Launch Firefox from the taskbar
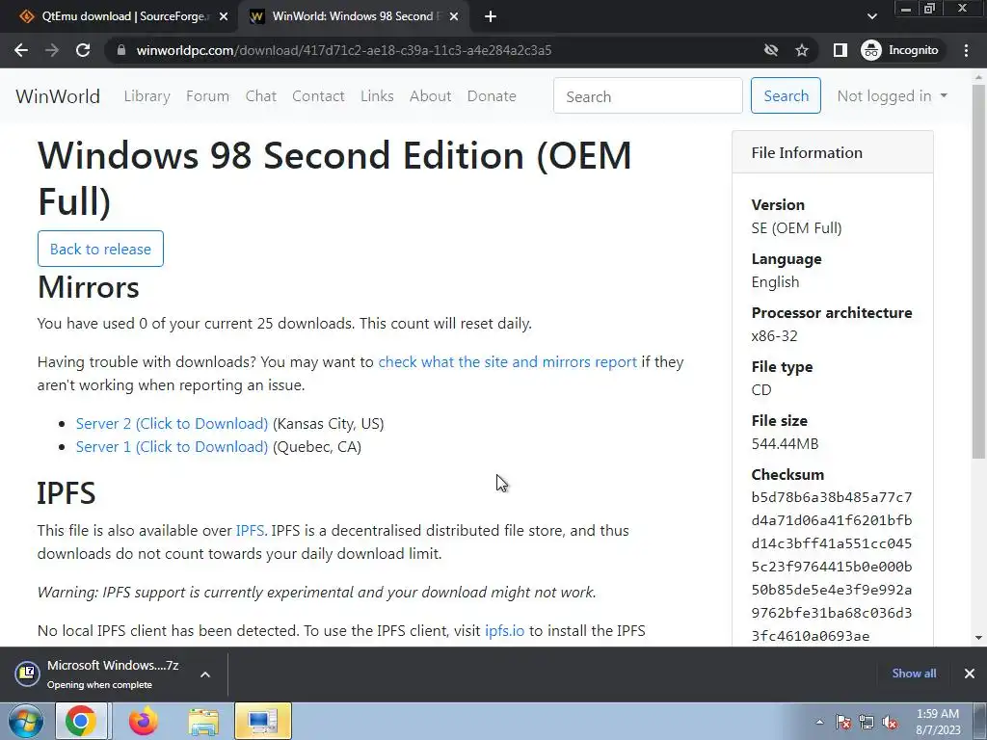The height and width of the screenshot is (740, 987). (144, 721)
